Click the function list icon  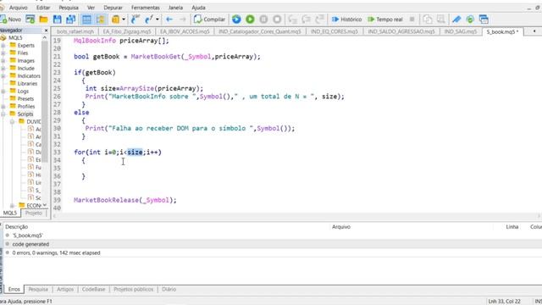(x=149, y=19)
